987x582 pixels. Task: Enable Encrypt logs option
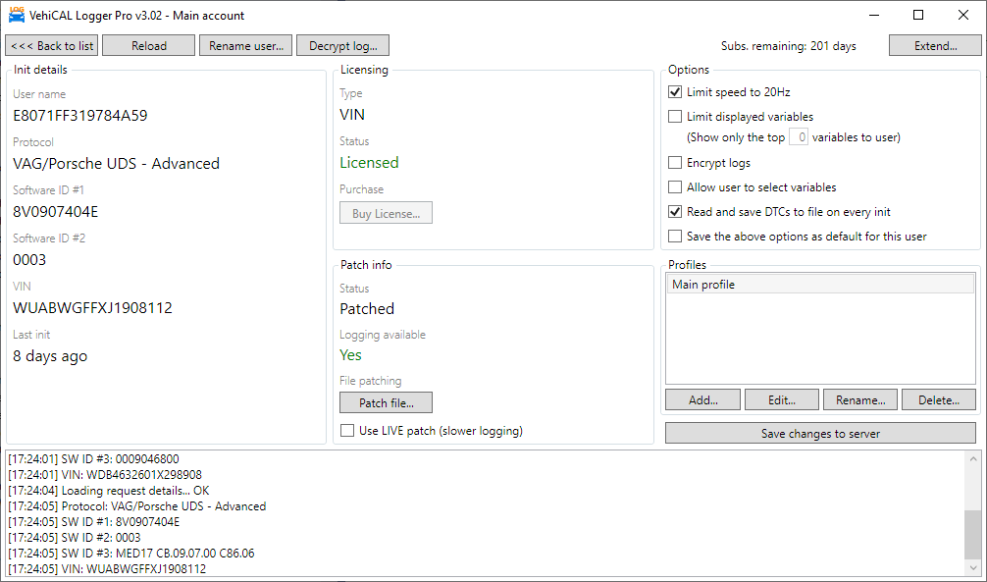click(675, 163)
